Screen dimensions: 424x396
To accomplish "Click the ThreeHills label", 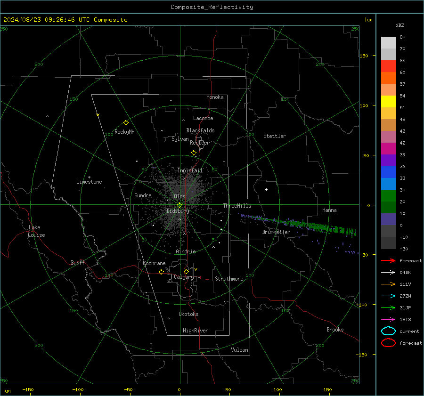I will coord(237,206).
